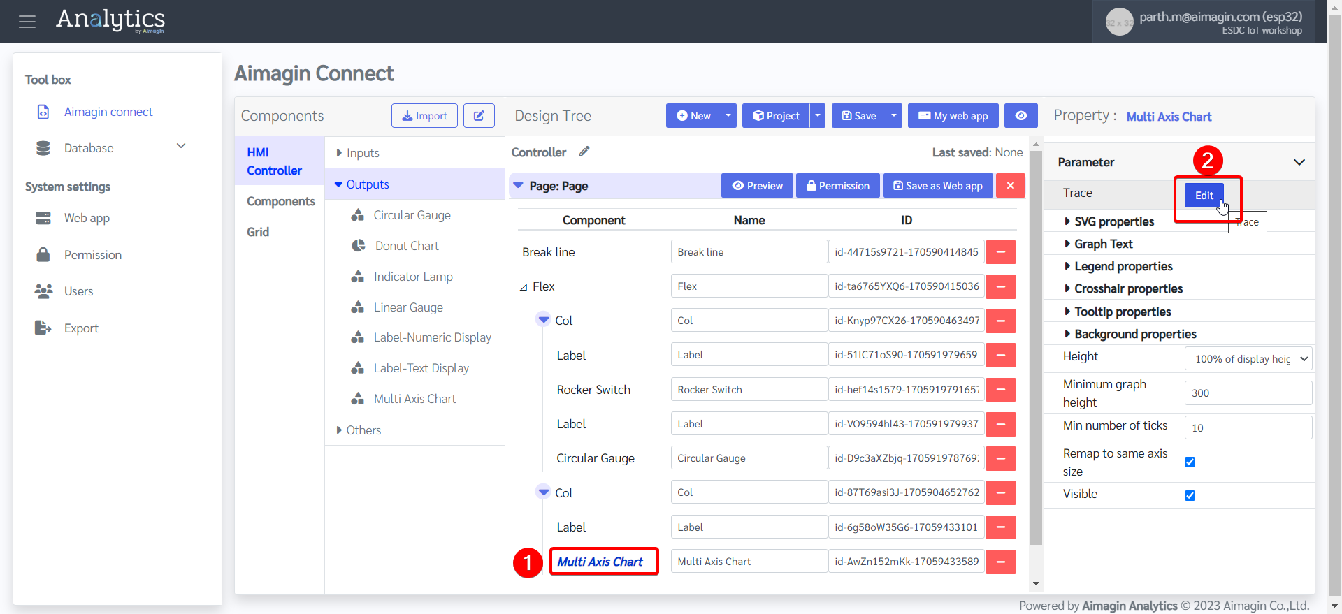This screenshot has width=1342, height=614.
Task: Click the Donut Chart output icon
Action: point(359,246)
